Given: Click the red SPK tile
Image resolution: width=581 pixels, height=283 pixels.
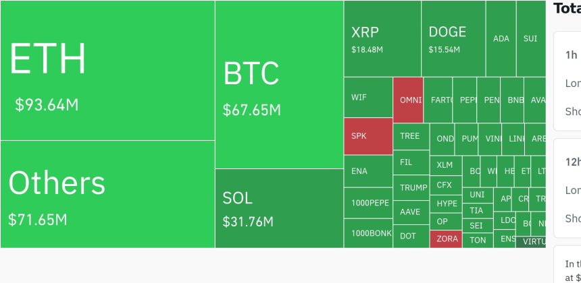Looking at the screenshot, I should pos(368,136).
